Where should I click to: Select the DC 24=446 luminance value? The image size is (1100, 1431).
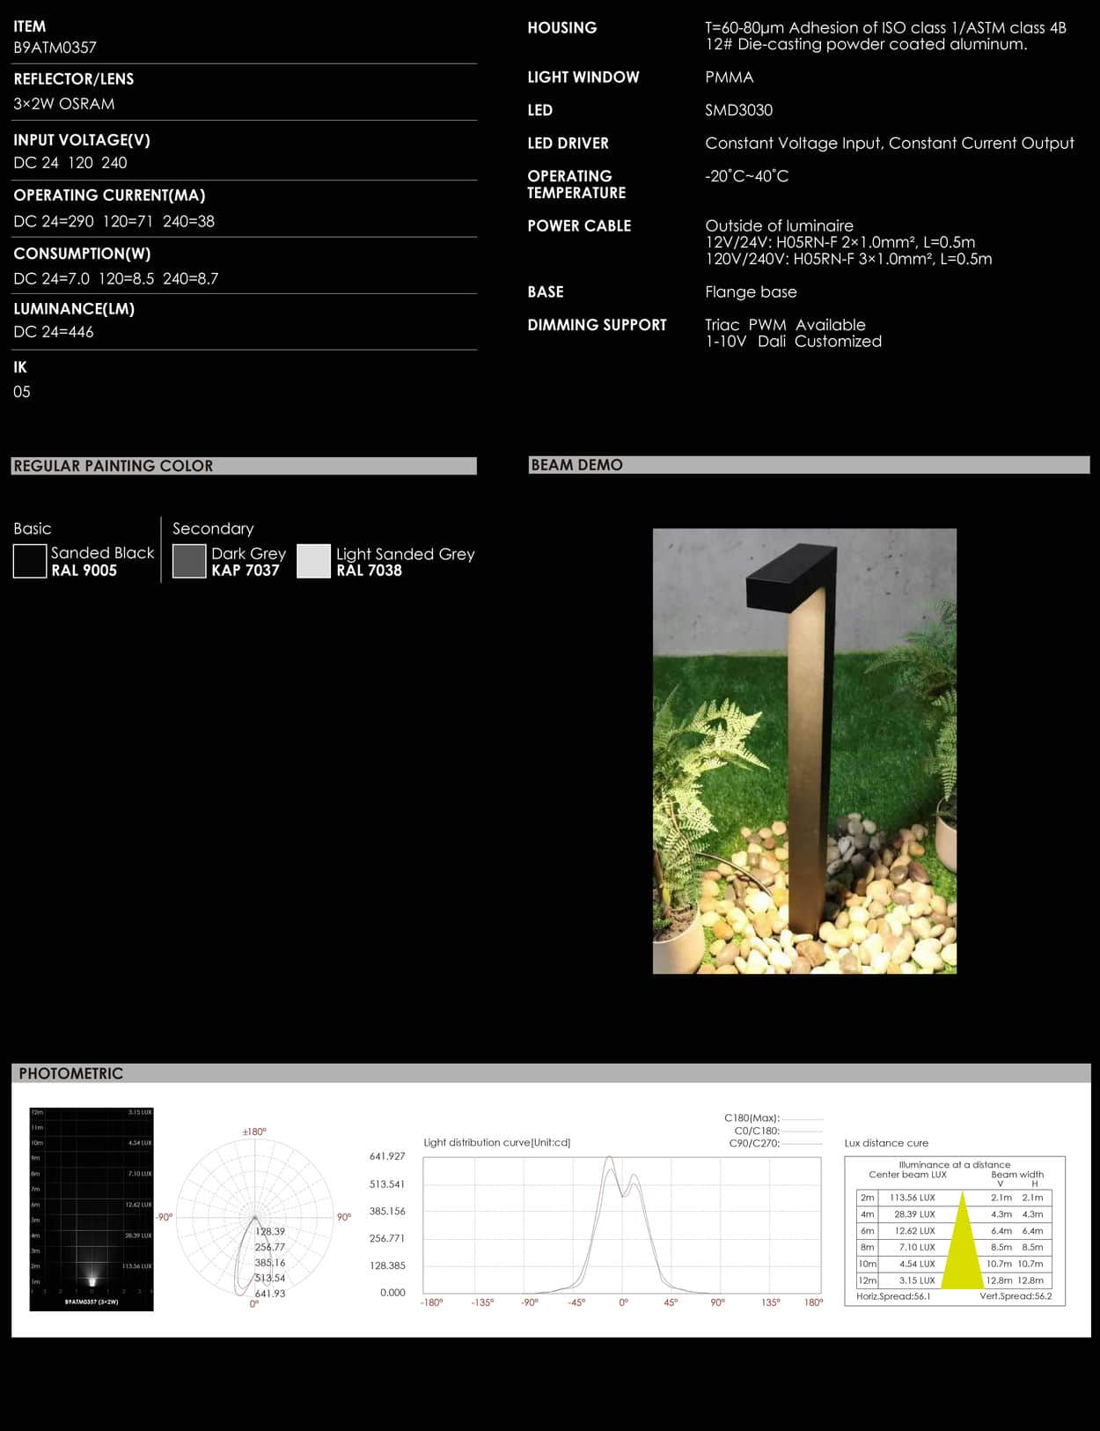[x=54, y=332]
